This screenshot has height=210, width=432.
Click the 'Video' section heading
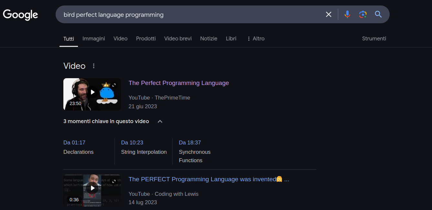(74, 66)
